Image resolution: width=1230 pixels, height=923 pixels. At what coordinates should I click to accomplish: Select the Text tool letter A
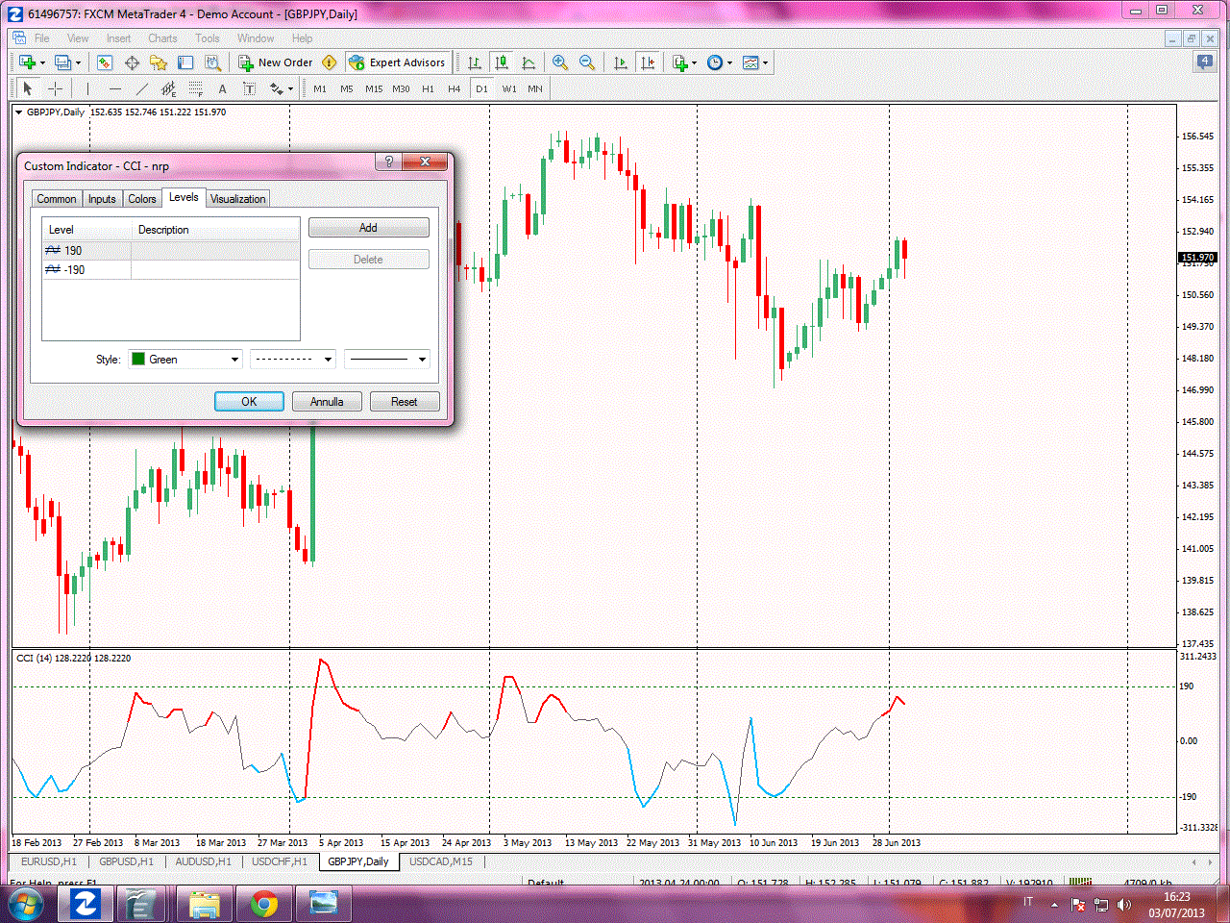(x=223, y=88)
